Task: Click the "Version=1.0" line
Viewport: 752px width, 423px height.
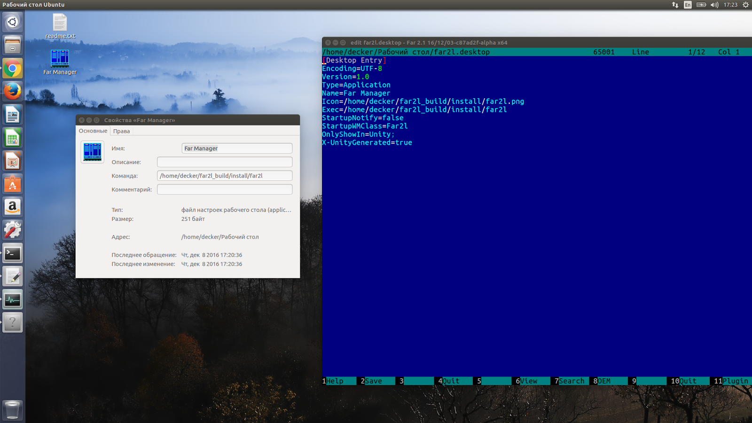Action: [x=345, y=77]
